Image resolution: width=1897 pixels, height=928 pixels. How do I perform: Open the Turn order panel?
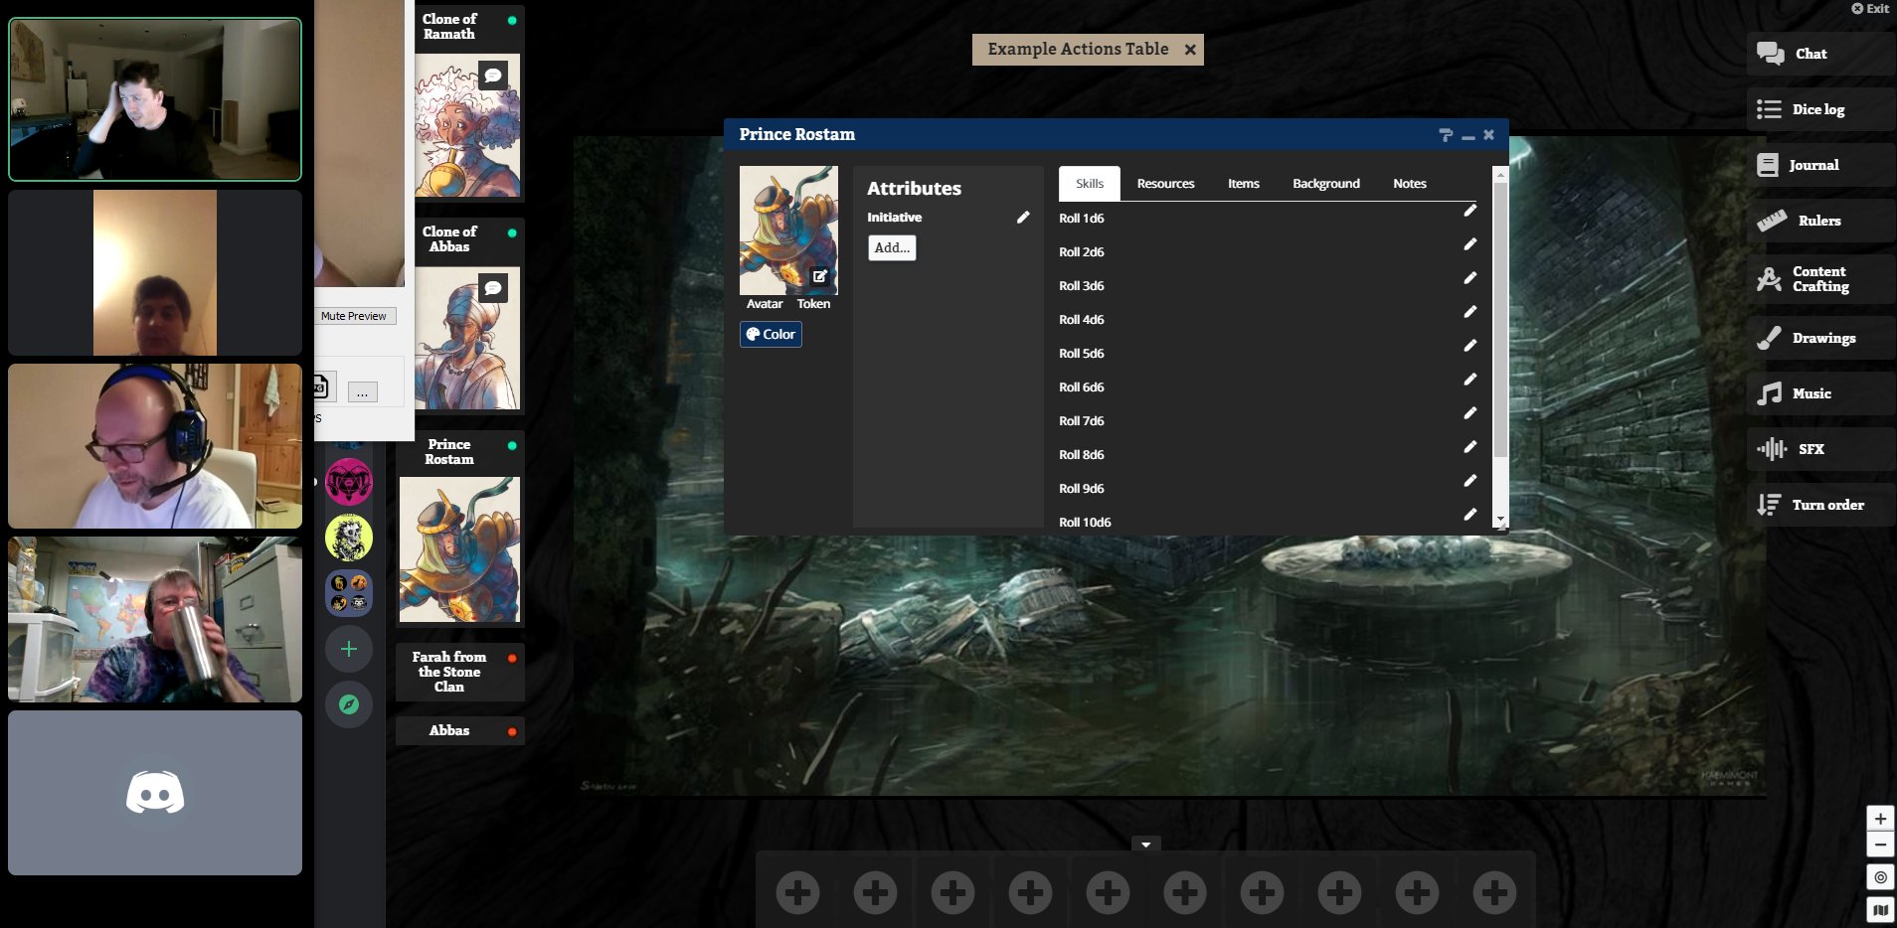[x=1826, y=505]
